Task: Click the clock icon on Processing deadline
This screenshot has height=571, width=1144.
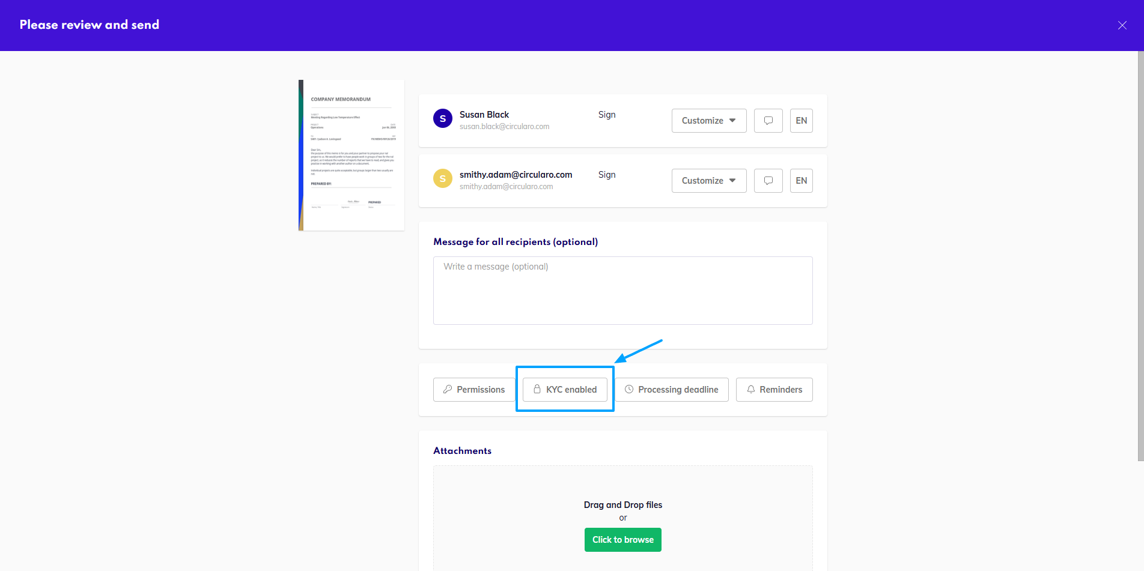Action: [629, 389]
